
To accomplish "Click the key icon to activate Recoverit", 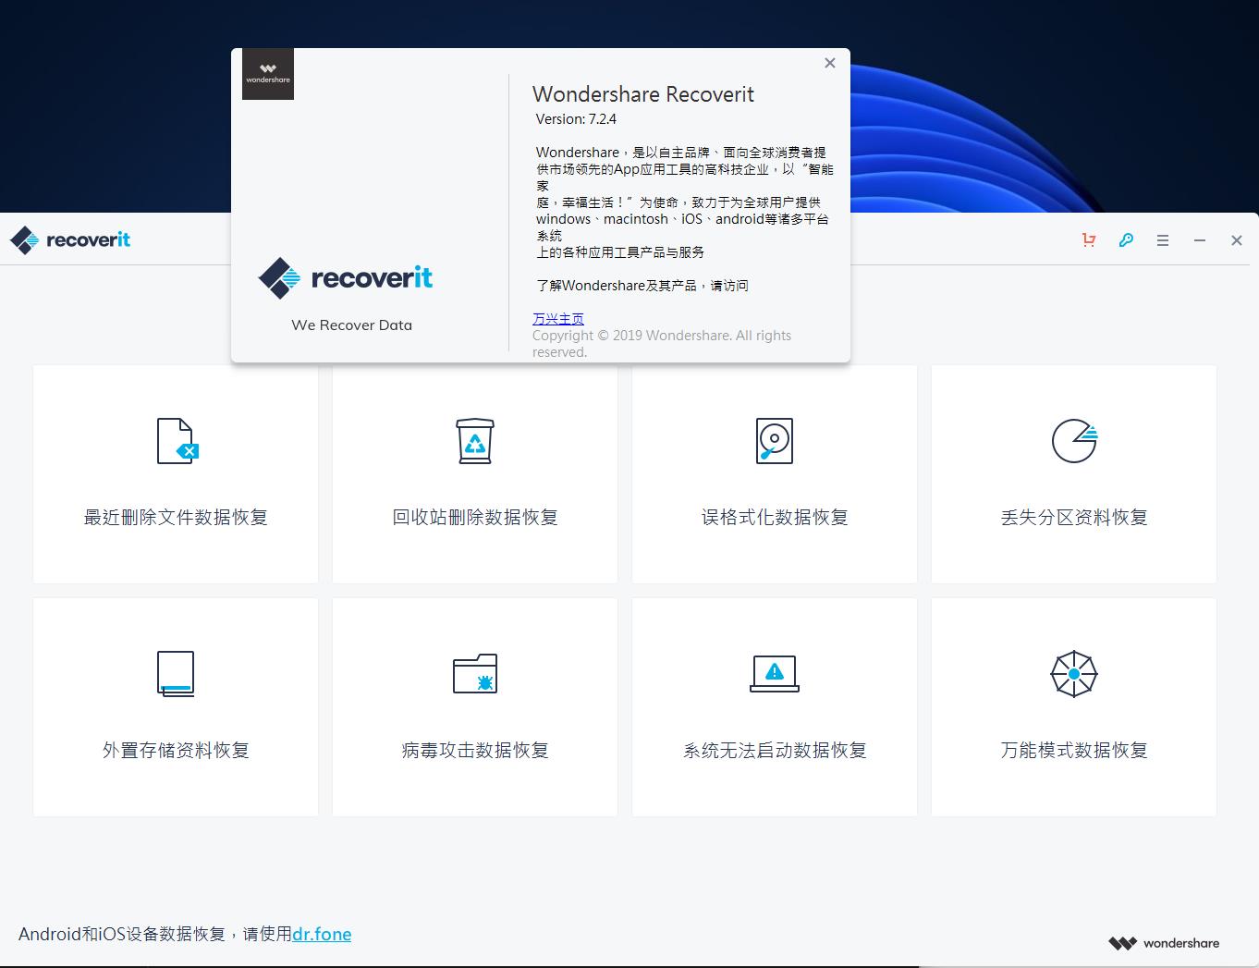I will [x=1126, y=239].
